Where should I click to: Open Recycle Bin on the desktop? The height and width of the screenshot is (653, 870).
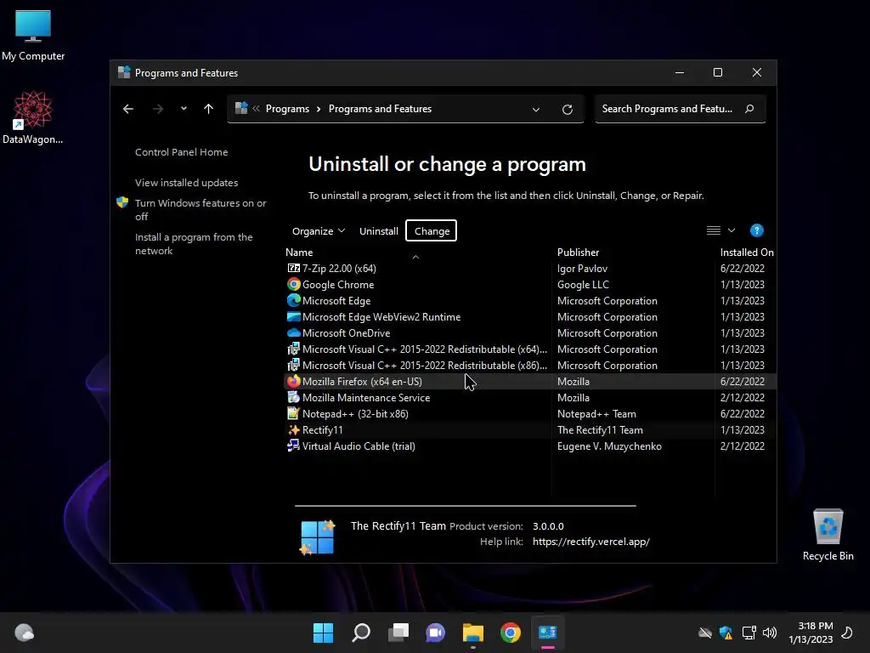click(x=828, y=536)
